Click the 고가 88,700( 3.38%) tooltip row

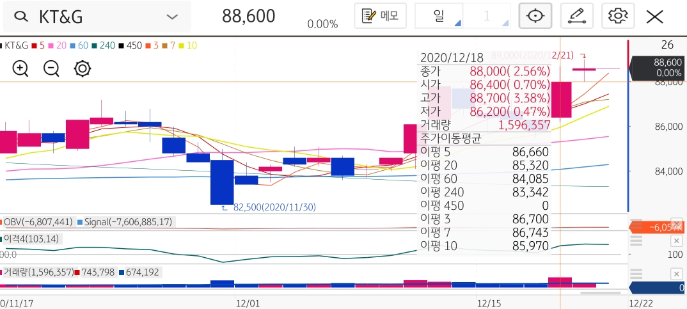[485, 98]
